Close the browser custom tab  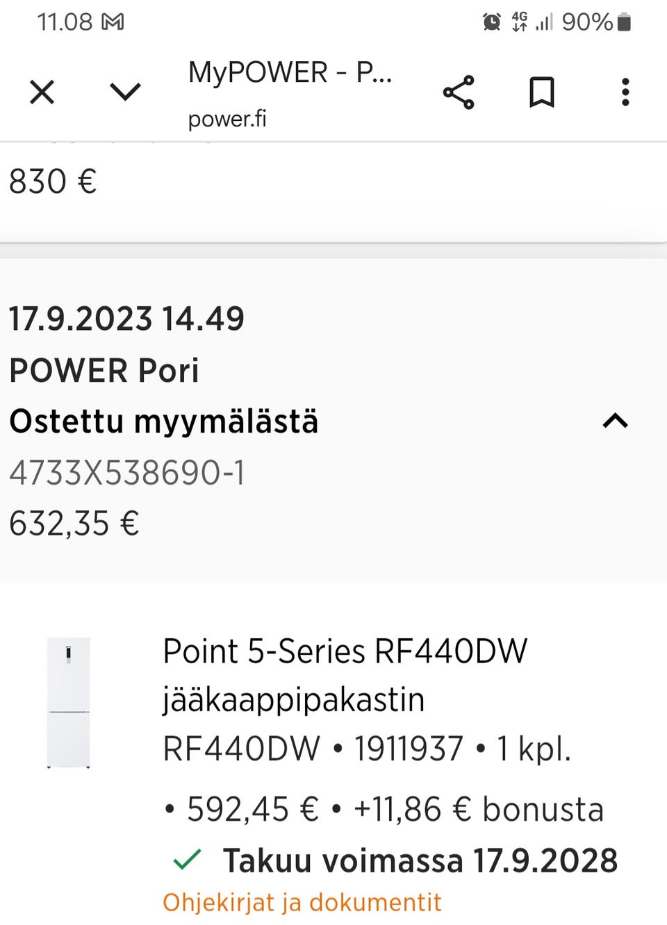pos(42,92)
